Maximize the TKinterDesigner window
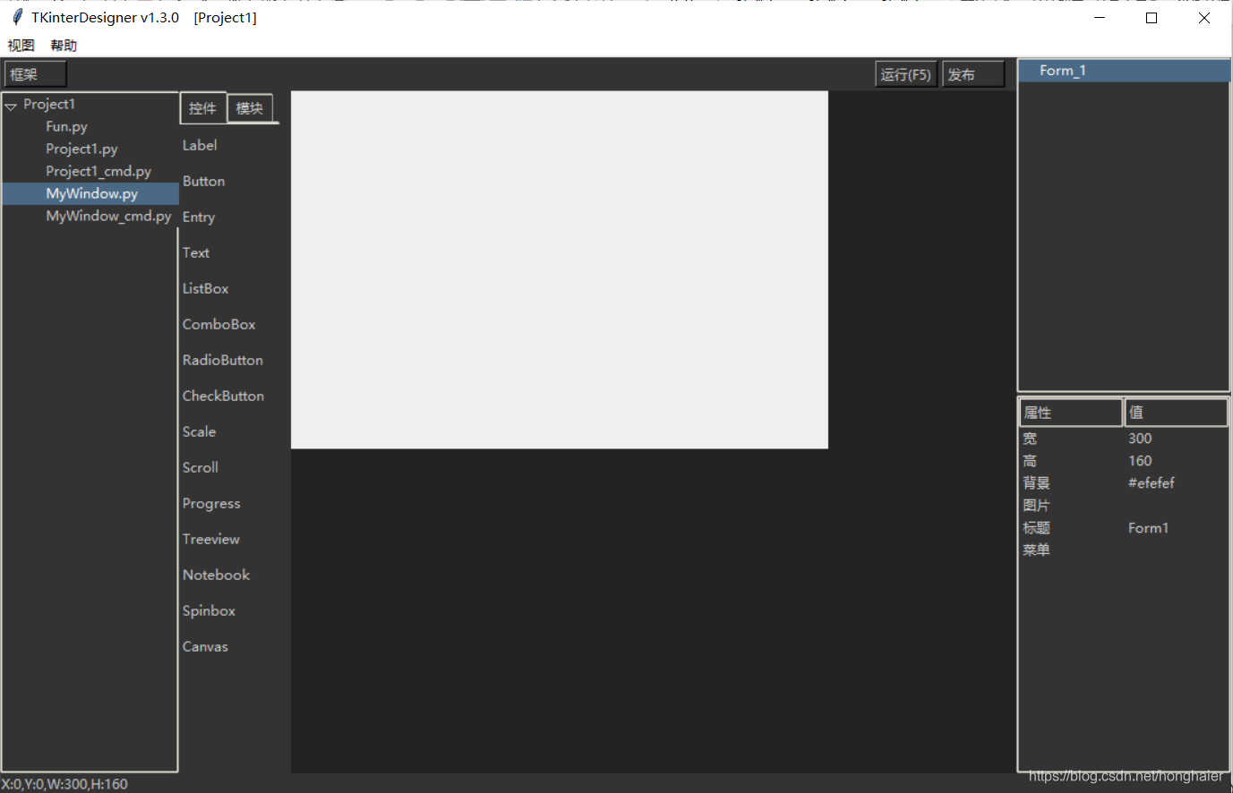Screen dimensions: 1233x793 point(1152,18)
